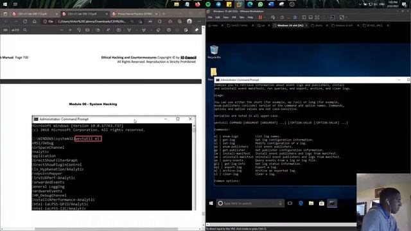
Task: Click guest 'Type here to search' box
Action: pyautogui.click(x=250, y=203)
